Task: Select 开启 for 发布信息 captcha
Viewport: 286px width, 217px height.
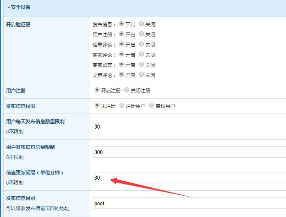Action: pos(121,24)
